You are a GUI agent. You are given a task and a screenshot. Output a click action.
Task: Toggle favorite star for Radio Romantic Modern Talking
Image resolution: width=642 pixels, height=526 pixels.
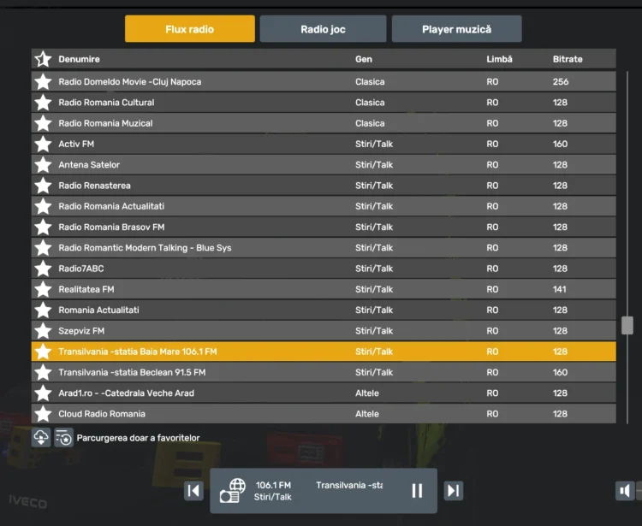point(43,247)
